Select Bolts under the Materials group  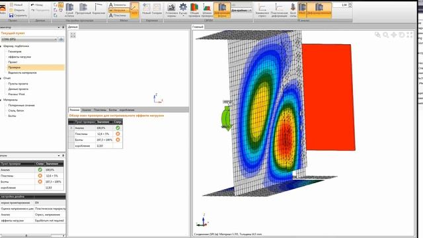(x=12, y=116)
